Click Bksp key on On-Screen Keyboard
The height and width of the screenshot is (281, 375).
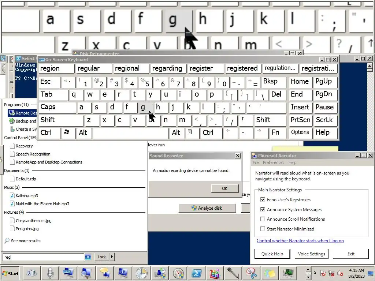click(274, 82)
